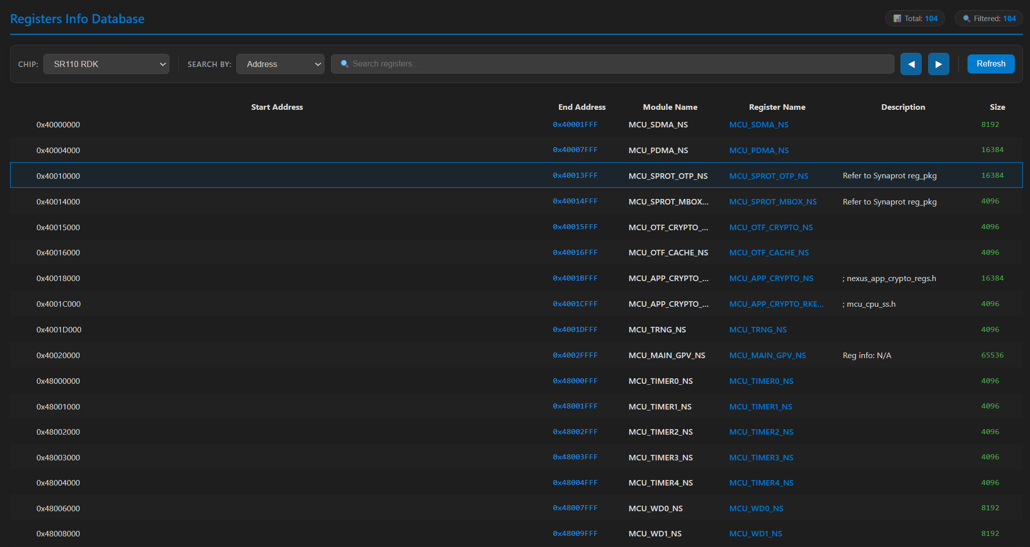Click the Refresh button
This screenshot has width=1030, height=547.
990,64
